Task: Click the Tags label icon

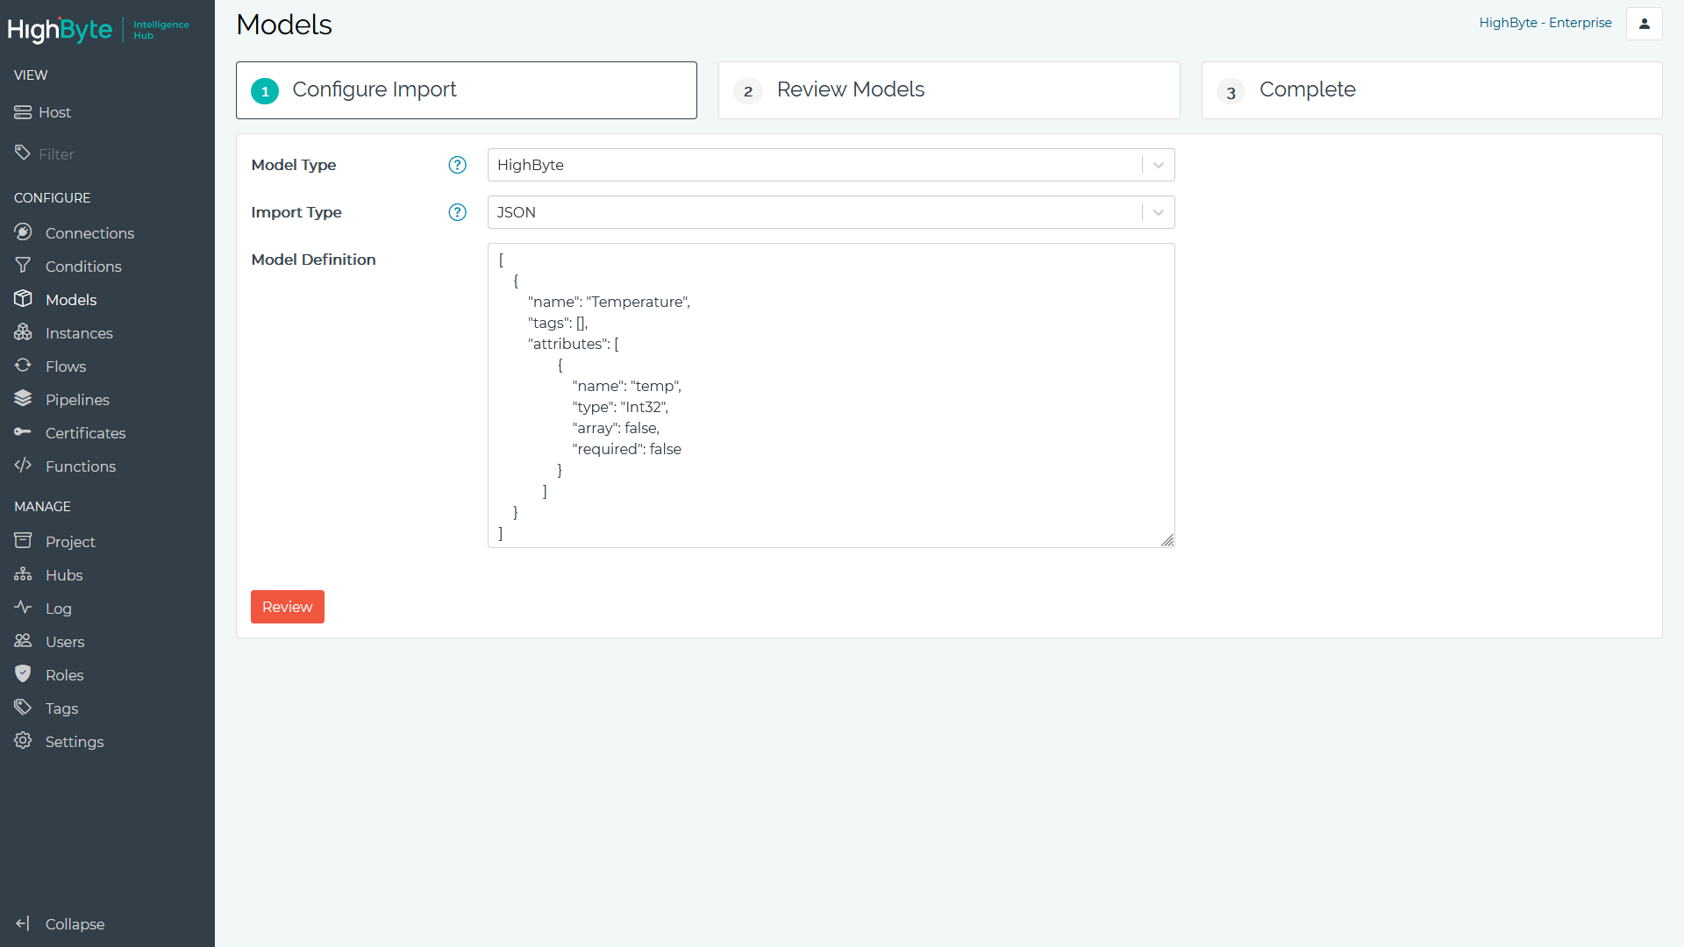Action: [x=23, y=708]
